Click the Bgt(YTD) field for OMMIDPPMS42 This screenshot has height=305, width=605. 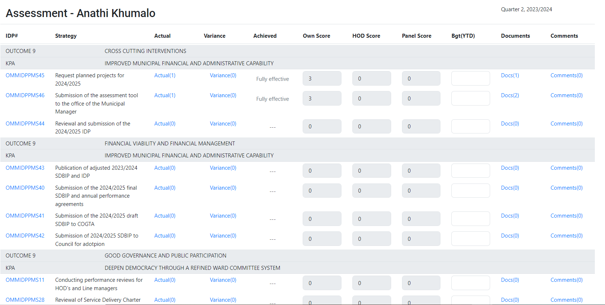point(470,239)
